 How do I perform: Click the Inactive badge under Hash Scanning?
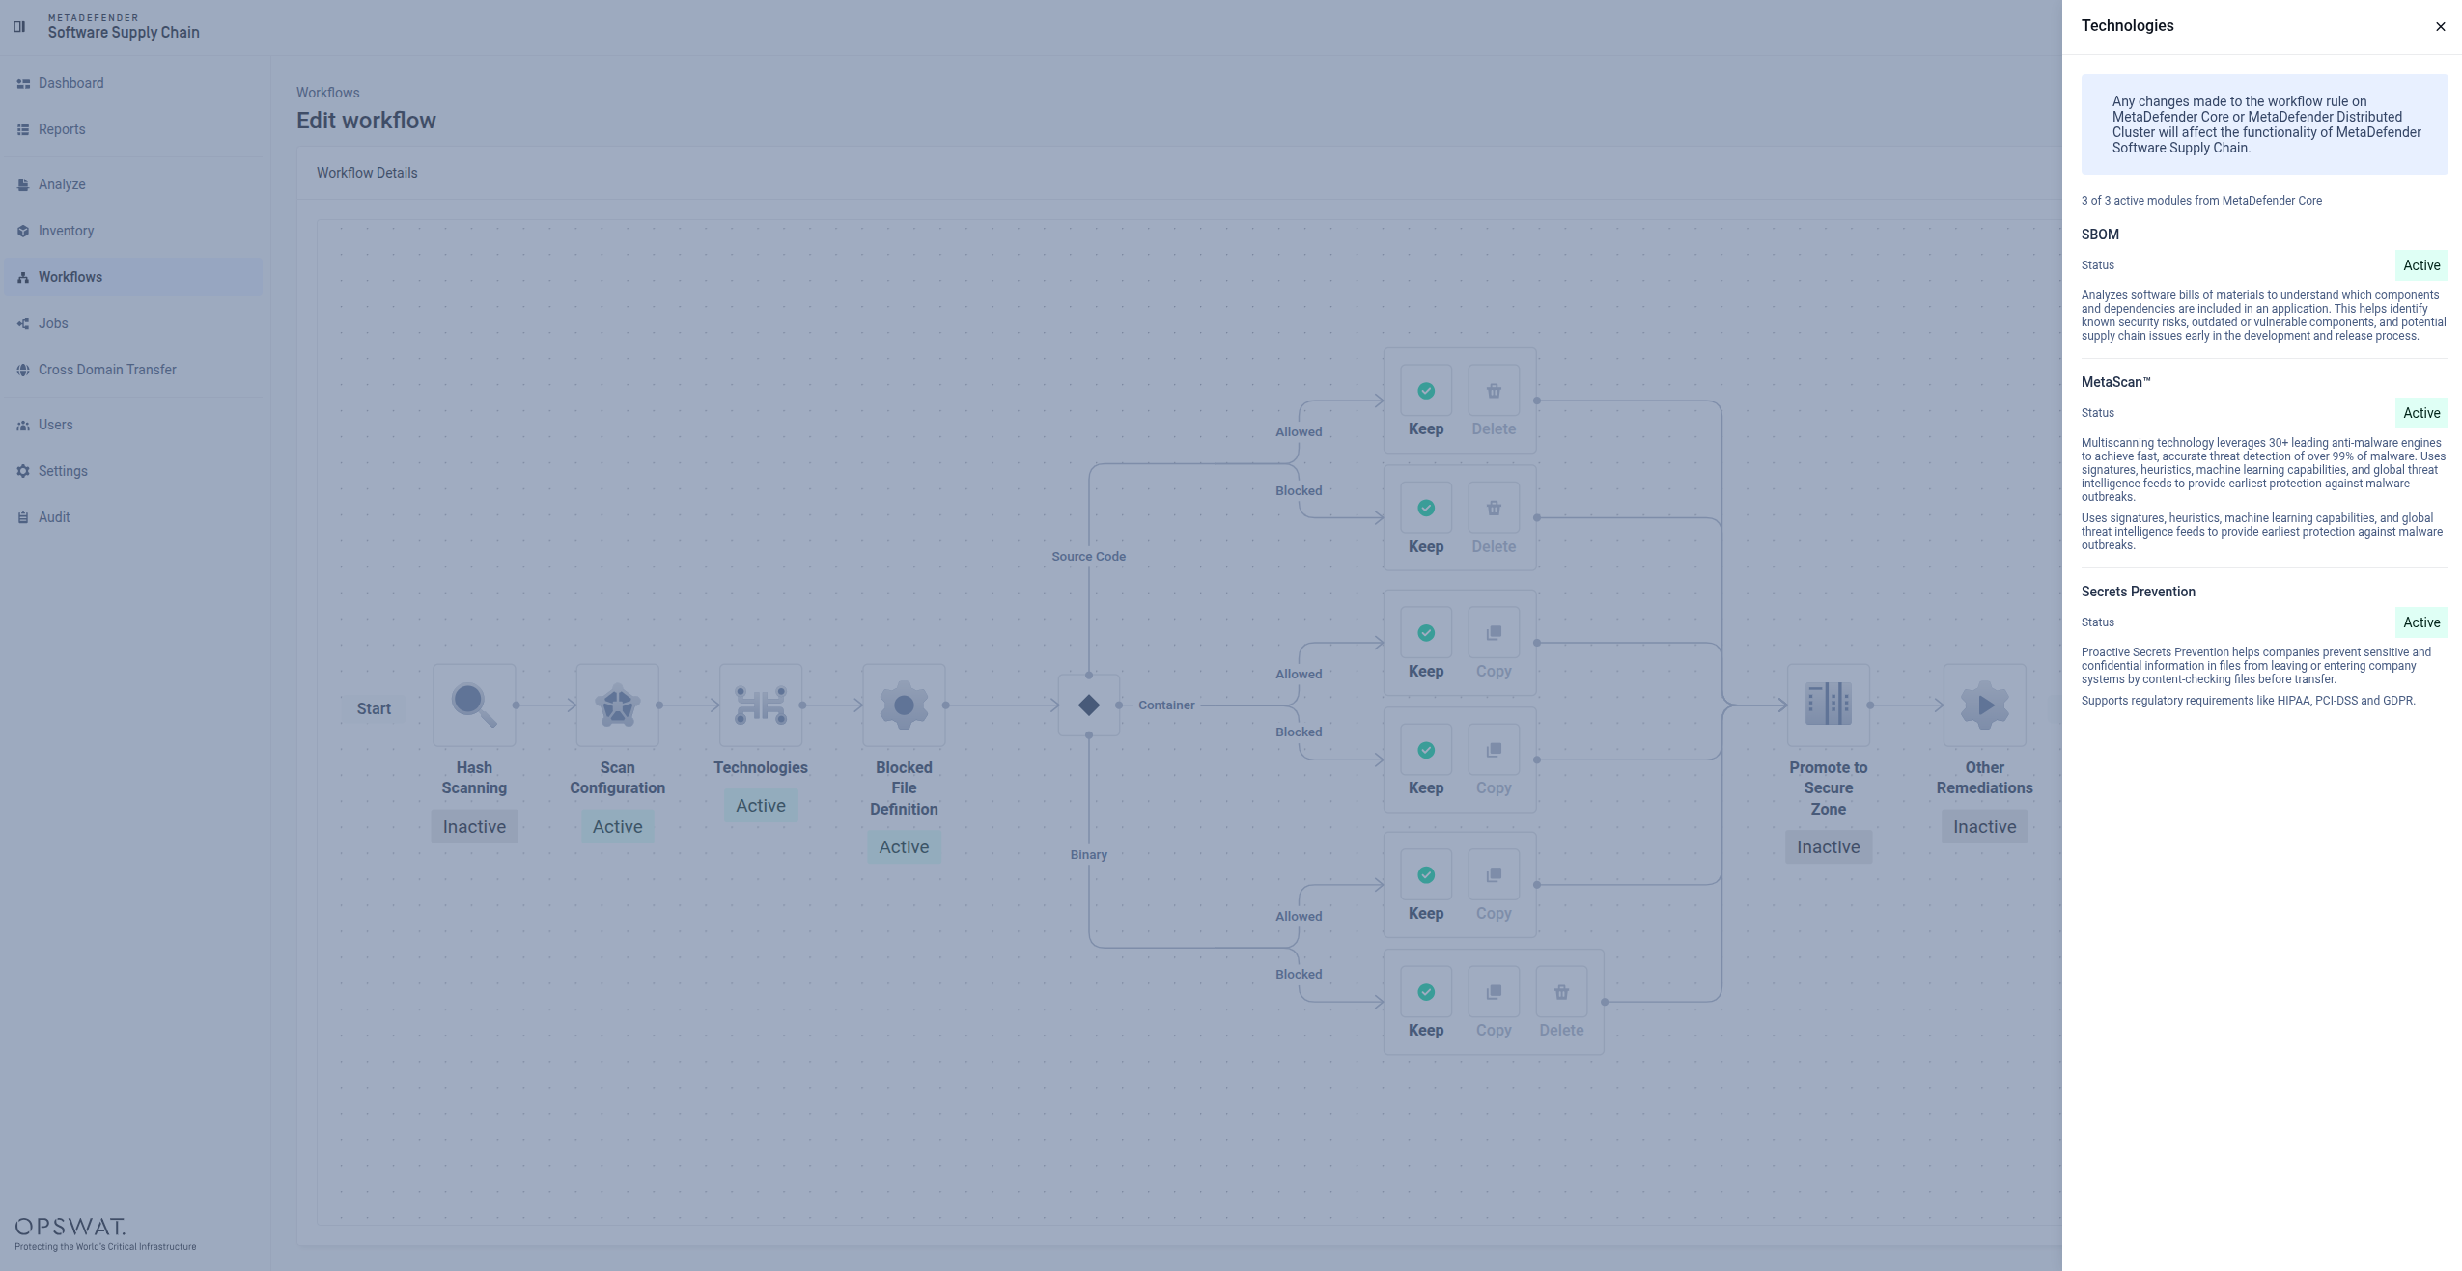[474, 827]
